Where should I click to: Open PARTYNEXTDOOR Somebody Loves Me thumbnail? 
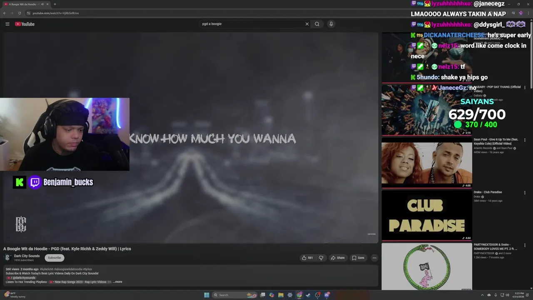click(427, 267)
